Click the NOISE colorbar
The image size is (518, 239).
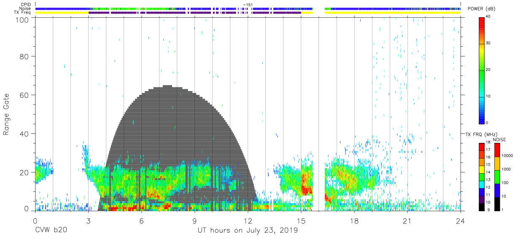click(497, 177)
